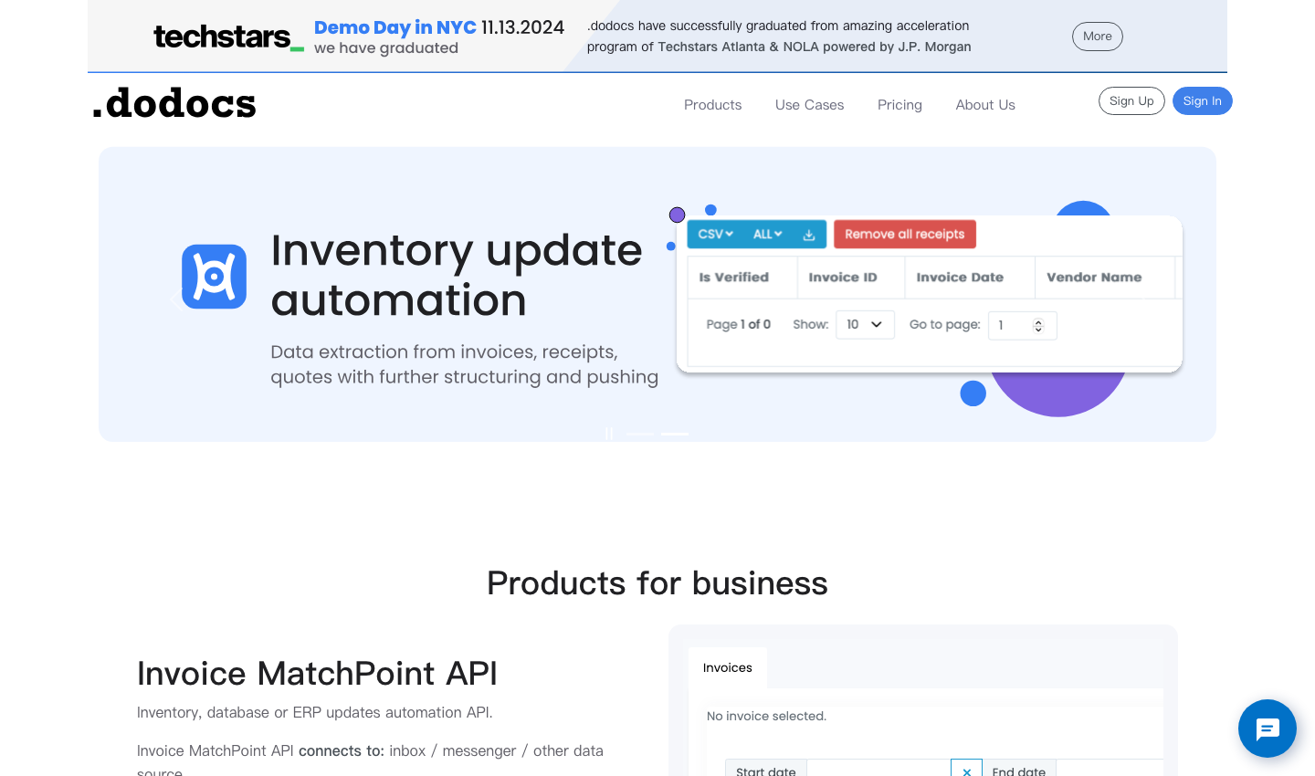1315x776 pixels.
Task: Click the More button in banner
Action: tap(1098, 37)
